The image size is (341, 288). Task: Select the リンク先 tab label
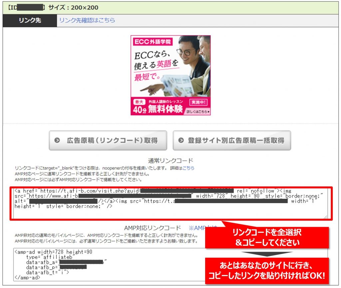[x=30, y=20]
